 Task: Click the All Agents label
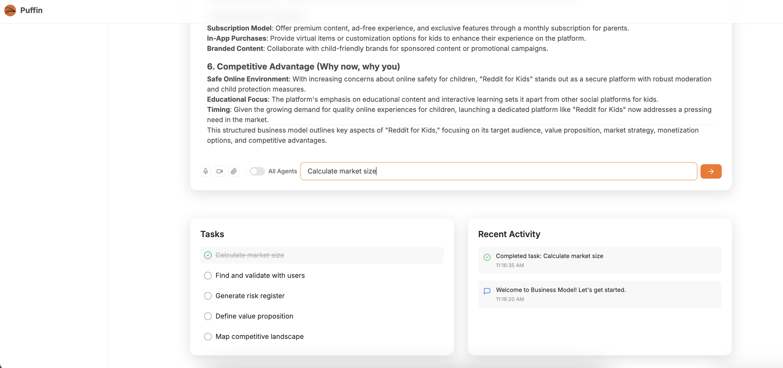coord(282,171)
